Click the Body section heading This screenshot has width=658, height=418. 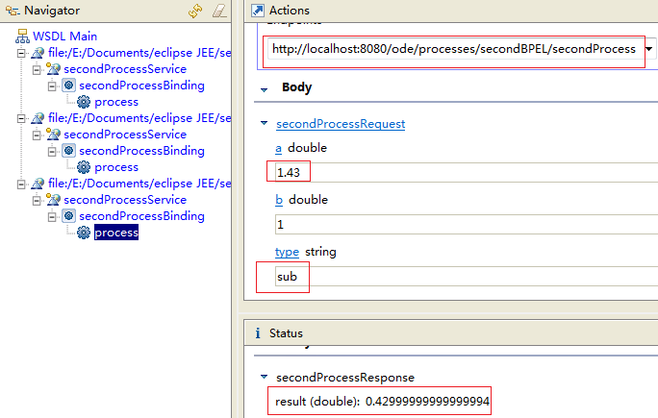coord(296,87)
